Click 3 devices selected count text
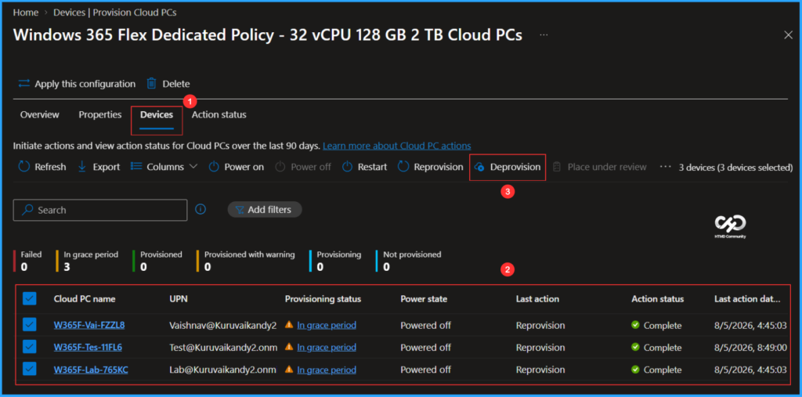 point(736,167)
